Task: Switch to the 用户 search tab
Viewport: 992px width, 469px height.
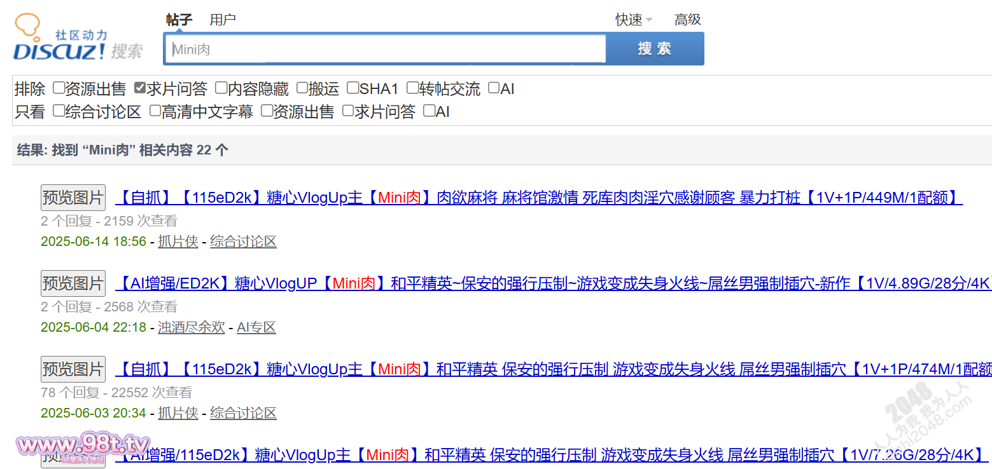Action: tap(223, 20)
